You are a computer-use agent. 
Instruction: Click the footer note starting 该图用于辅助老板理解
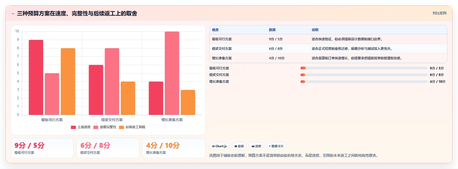pos(294,156)
